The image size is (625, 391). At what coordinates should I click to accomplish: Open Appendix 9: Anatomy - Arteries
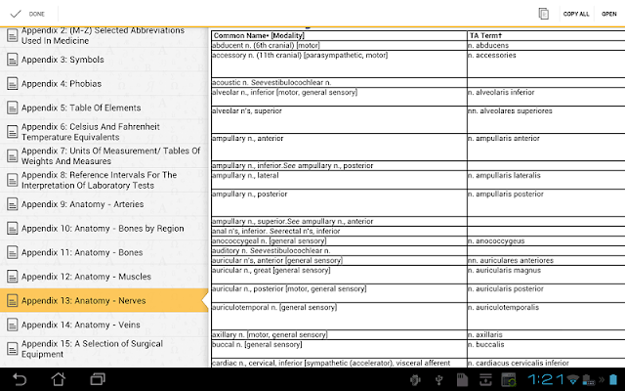point(104,204)
